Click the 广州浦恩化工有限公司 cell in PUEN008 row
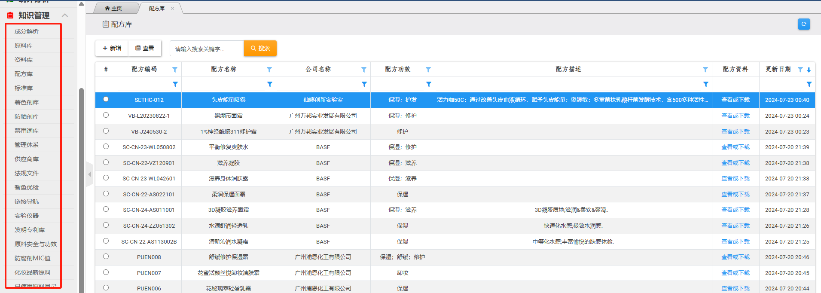The width and height of the screenshot is (821, 293). click(323, 257)
